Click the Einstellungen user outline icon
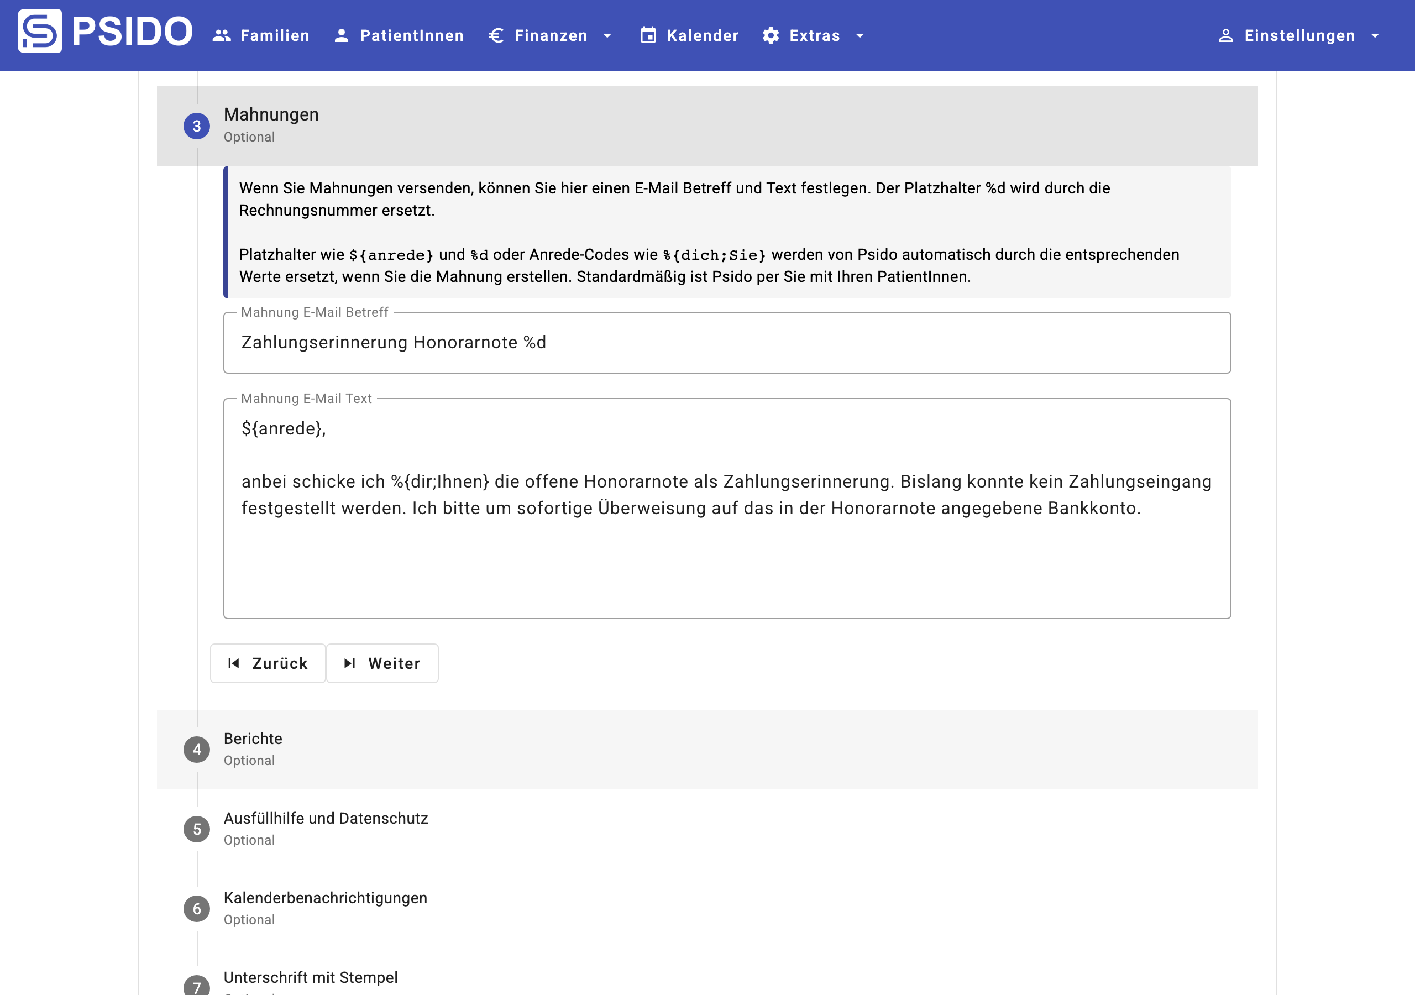The image size is (1415, 995). 1226,36
